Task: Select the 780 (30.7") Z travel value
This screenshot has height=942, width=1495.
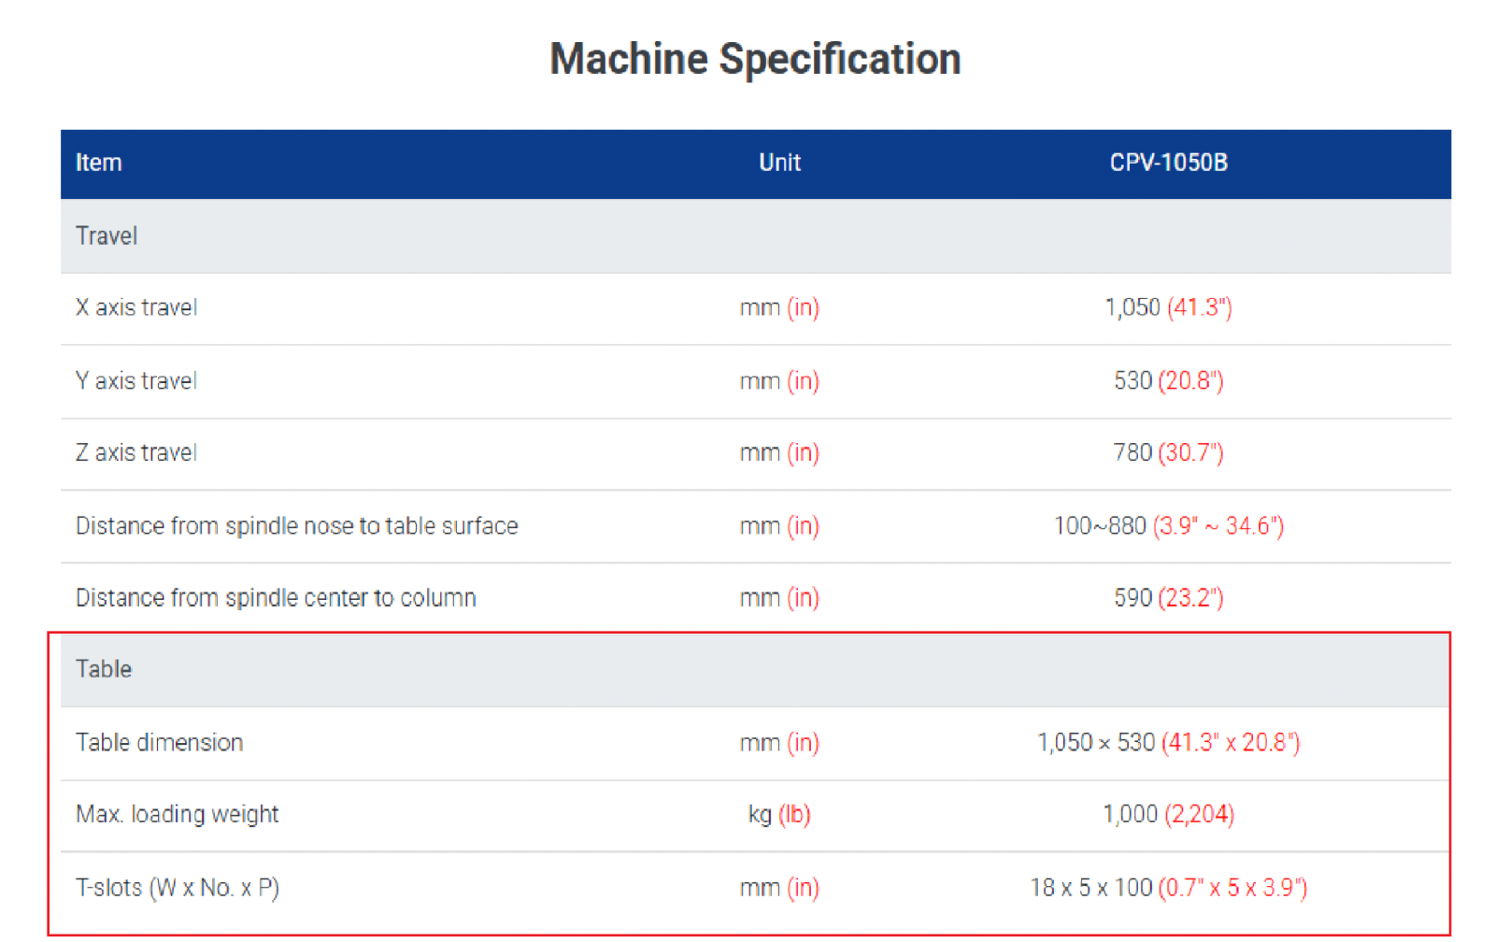Action: pyautogui.click(x=1168, y=453)
